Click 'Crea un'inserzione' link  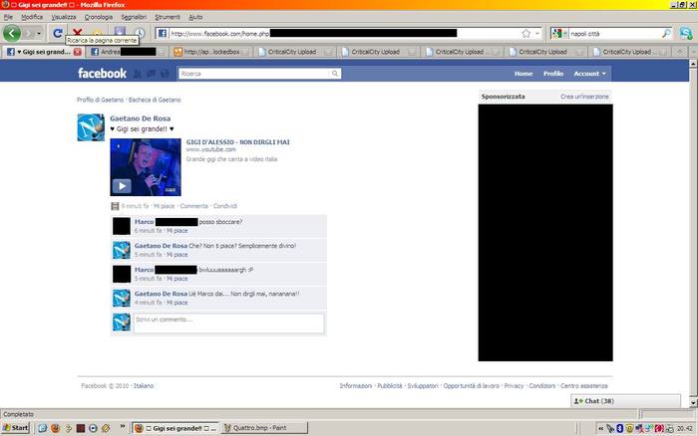[584, 97]
